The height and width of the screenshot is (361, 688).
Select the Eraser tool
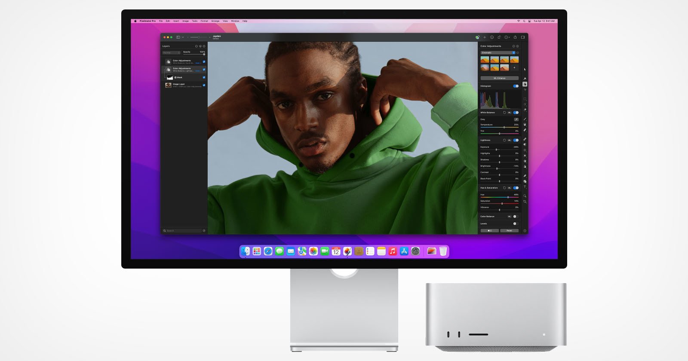coord(525,130)
